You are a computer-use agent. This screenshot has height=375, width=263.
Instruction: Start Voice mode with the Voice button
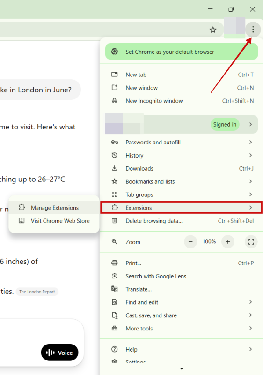pyautogui.click(x=59, y=352)
